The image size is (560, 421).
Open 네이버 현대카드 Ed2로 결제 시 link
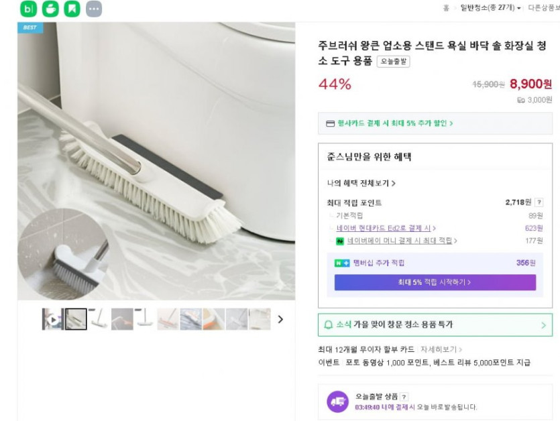tap(386, 228)
